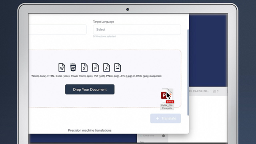Click the dragged ReNX_EN-Pres.pptx file icon
Screen dimensions: 256x144
(x=167, y=96)
